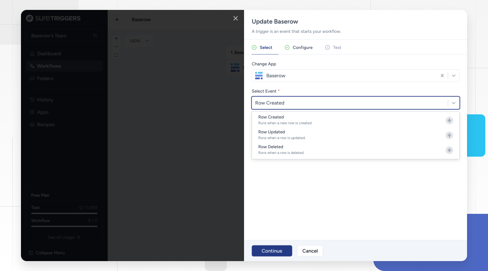Click Collapse Menu label
The image size is (488, 271).
pos(50,253)
